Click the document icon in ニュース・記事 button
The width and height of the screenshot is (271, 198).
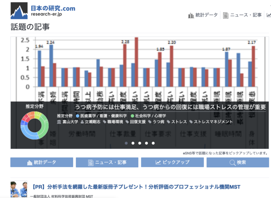click(91, 163)
